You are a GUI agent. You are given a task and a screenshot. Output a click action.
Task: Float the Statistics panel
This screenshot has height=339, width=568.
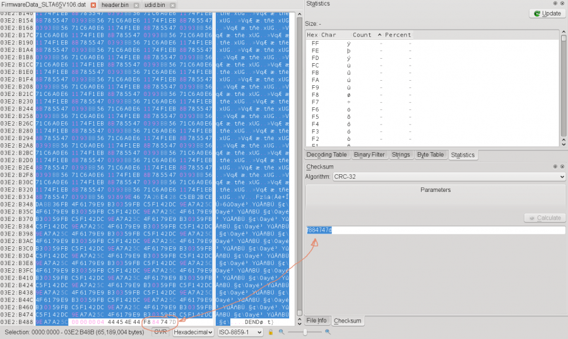click(555, 3)
